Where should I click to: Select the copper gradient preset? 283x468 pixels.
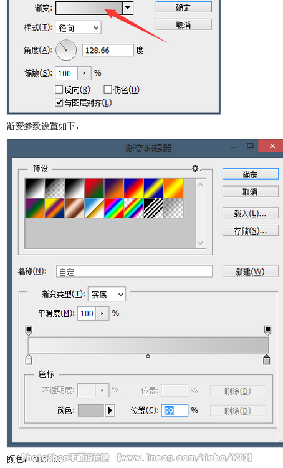74,208
